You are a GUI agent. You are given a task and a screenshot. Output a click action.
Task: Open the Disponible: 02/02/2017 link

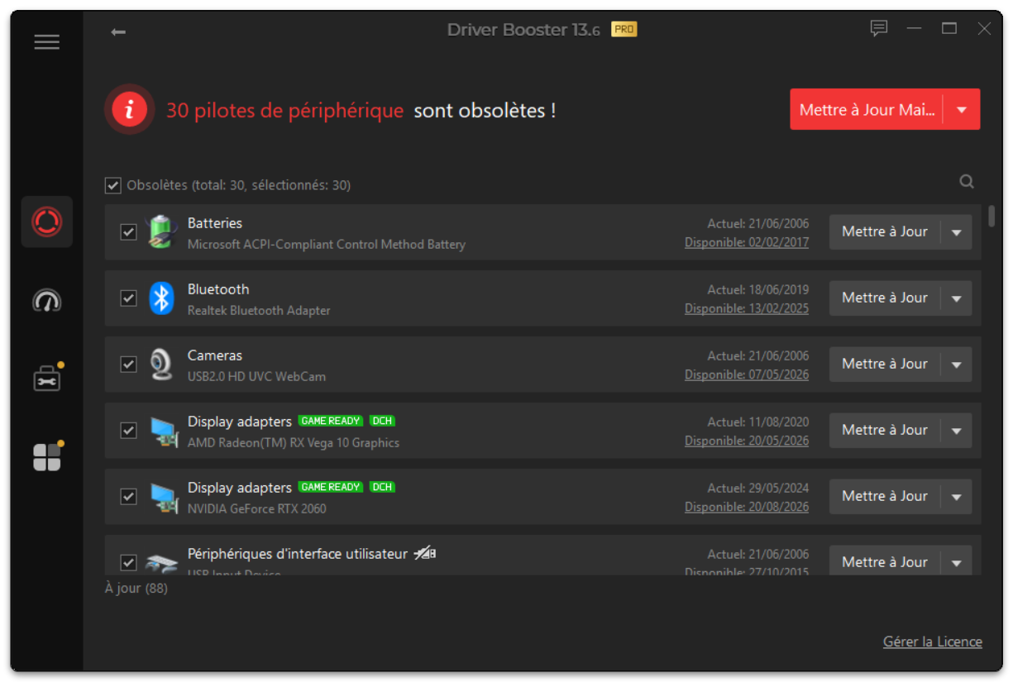pos(747,242)
